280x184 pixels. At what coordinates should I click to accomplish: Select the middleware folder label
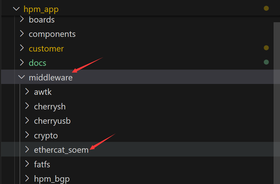tap(51, 78)
